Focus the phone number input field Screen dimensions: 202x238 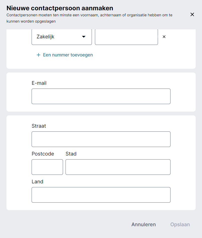tap(126, 37)
